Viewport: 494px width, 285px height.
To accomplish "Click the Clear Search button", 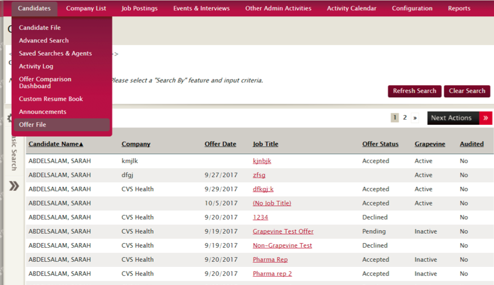I will [467, 91].
